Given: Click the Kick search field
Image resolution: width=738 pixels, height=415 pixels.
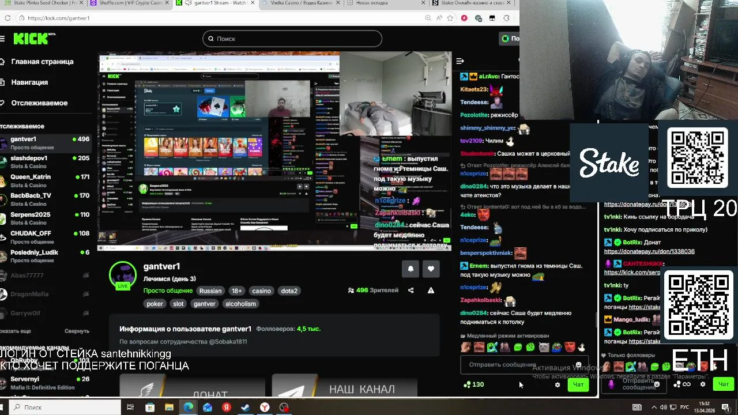Looking at the screenshot, I should [x=292, y=39].
